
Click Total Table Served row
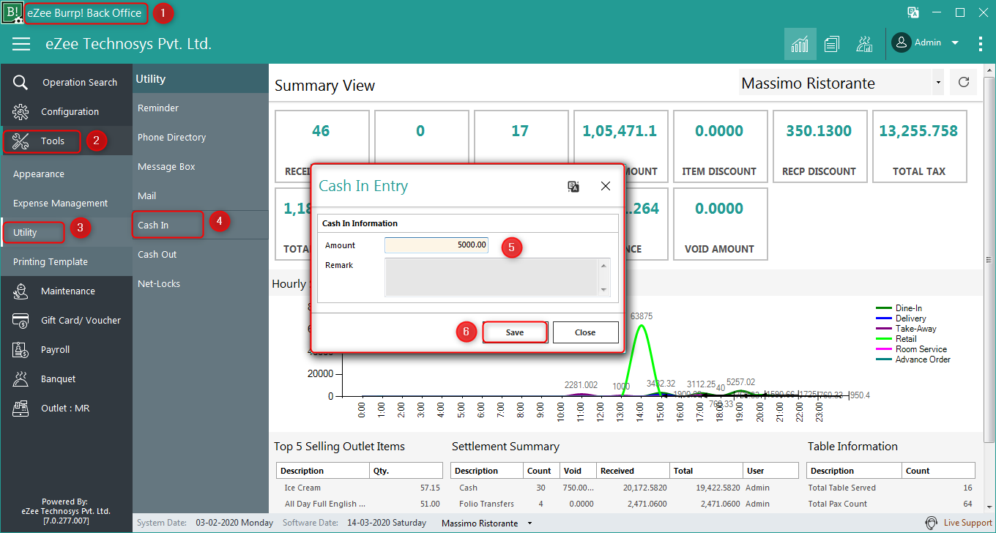pos(891,488)
